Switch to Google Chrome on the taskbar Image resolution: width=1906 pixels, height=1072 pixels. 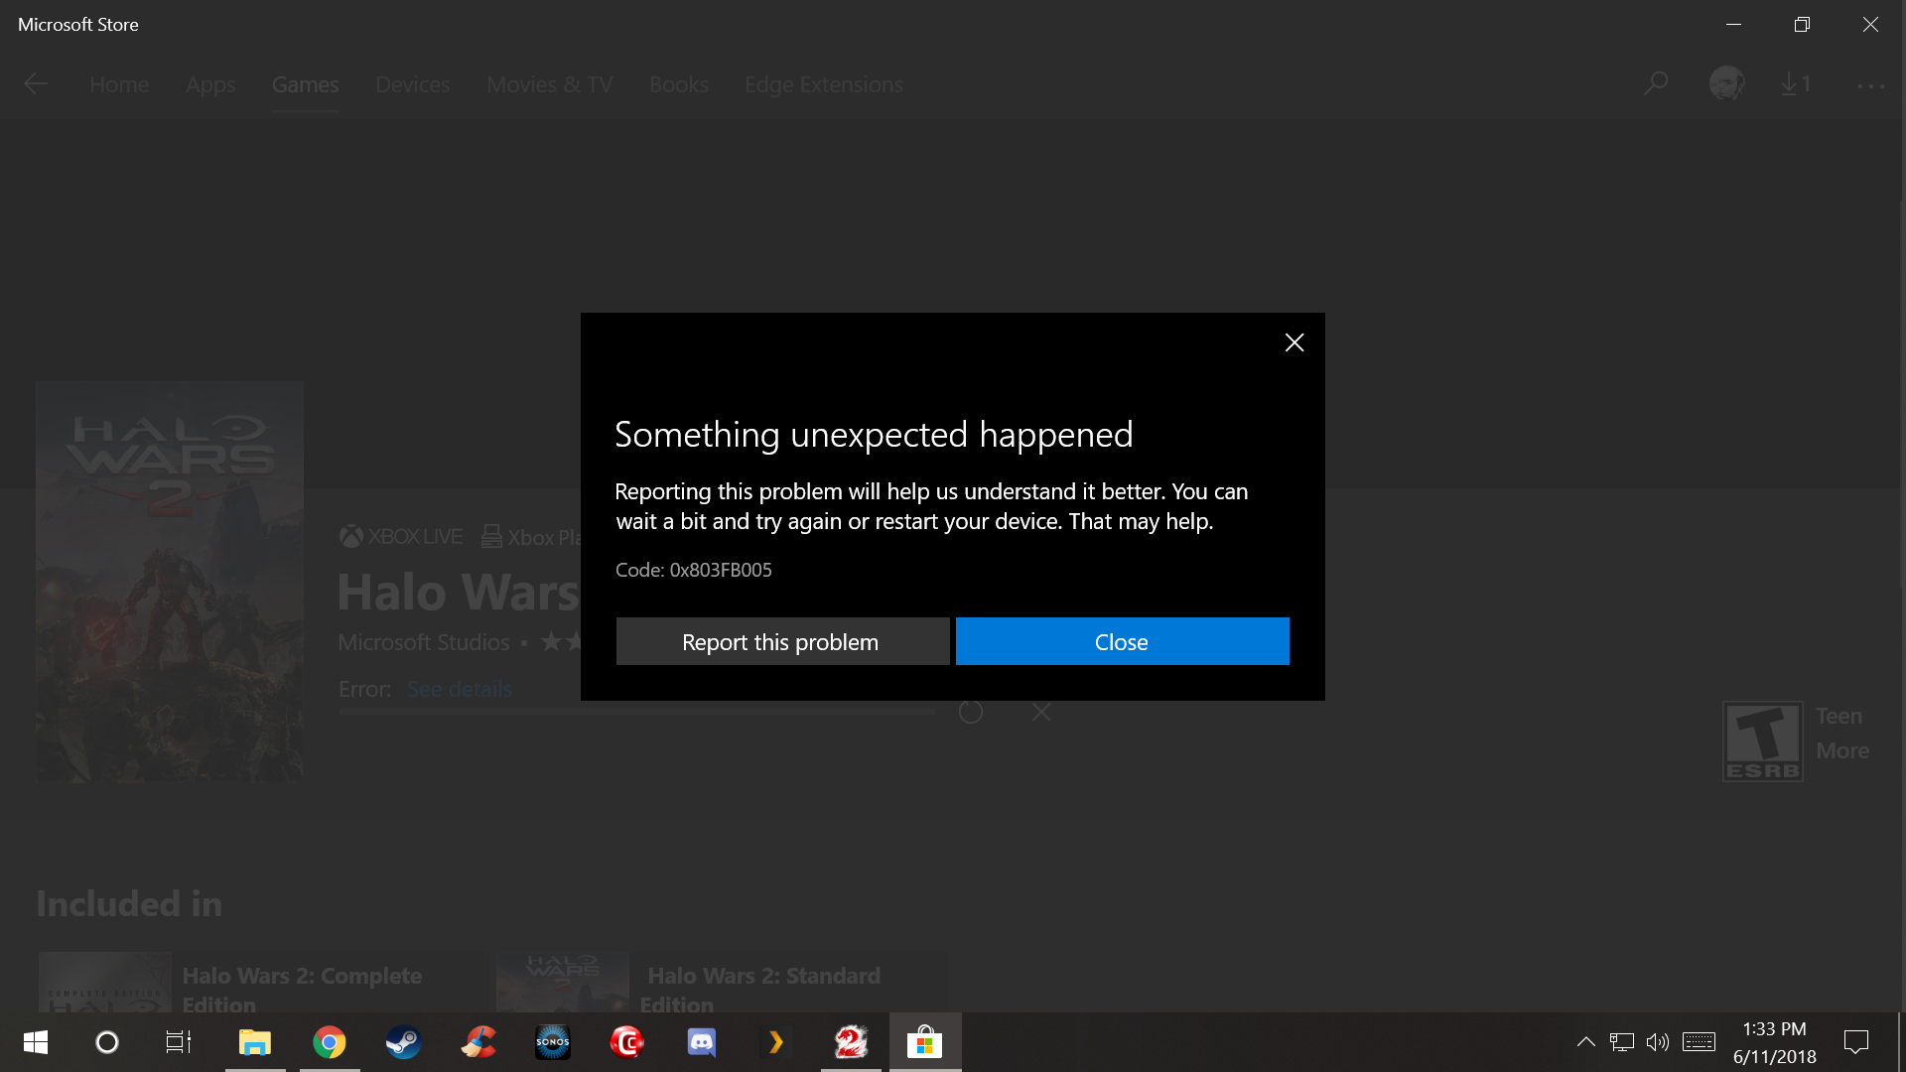pos(330,1042)
